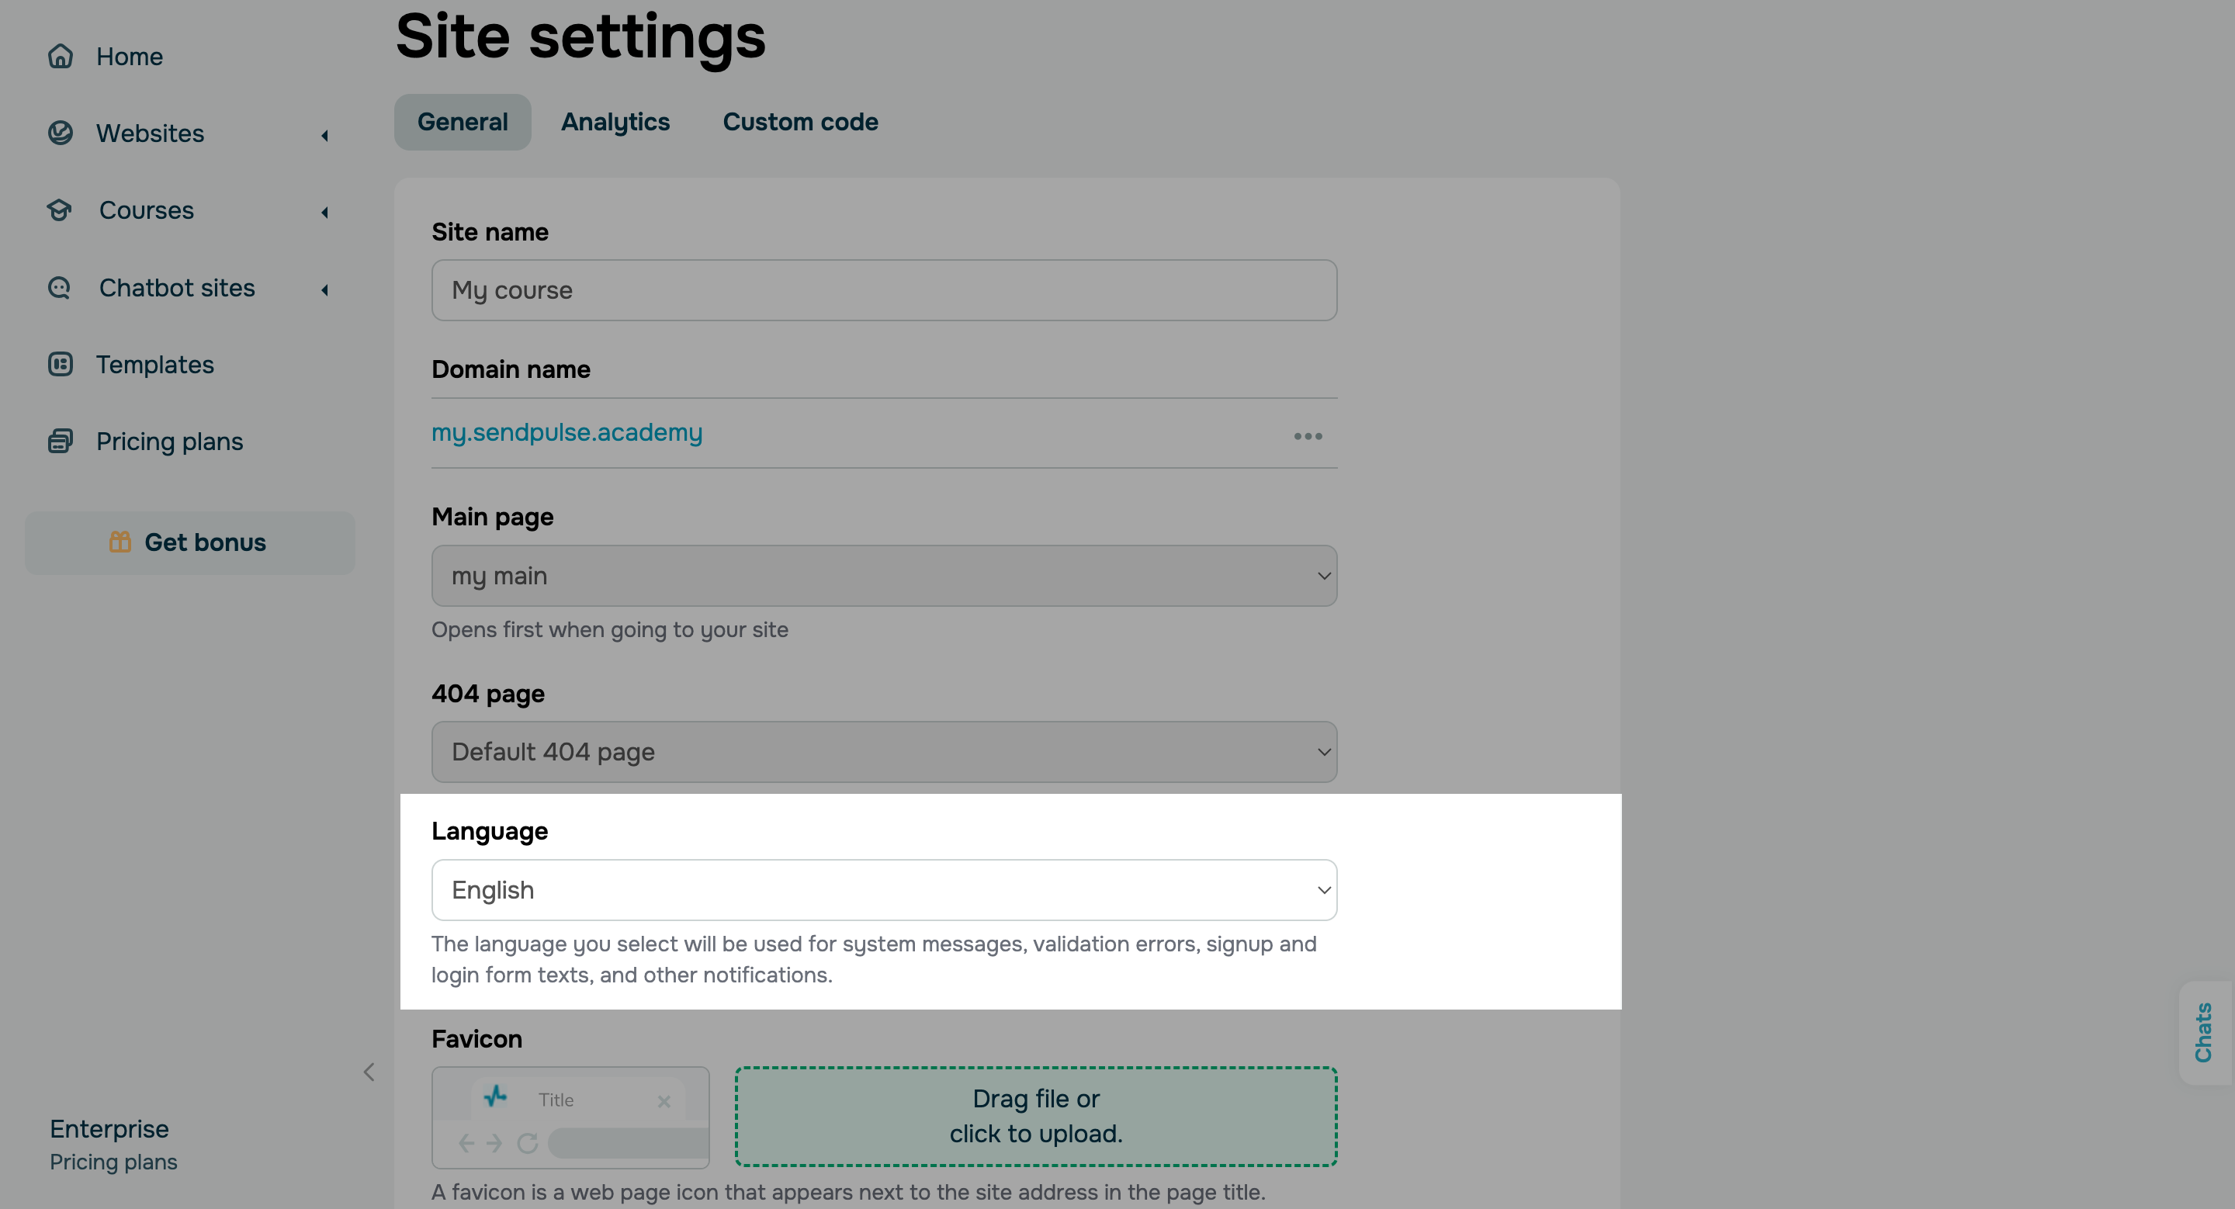Click to upload a favicon file
The height and width of the screenshot is (1209, 2235).
[x=1036, y=1117]
